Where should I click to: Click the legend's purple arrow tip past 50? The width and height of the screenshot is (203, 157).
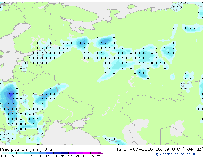point(101,153)
